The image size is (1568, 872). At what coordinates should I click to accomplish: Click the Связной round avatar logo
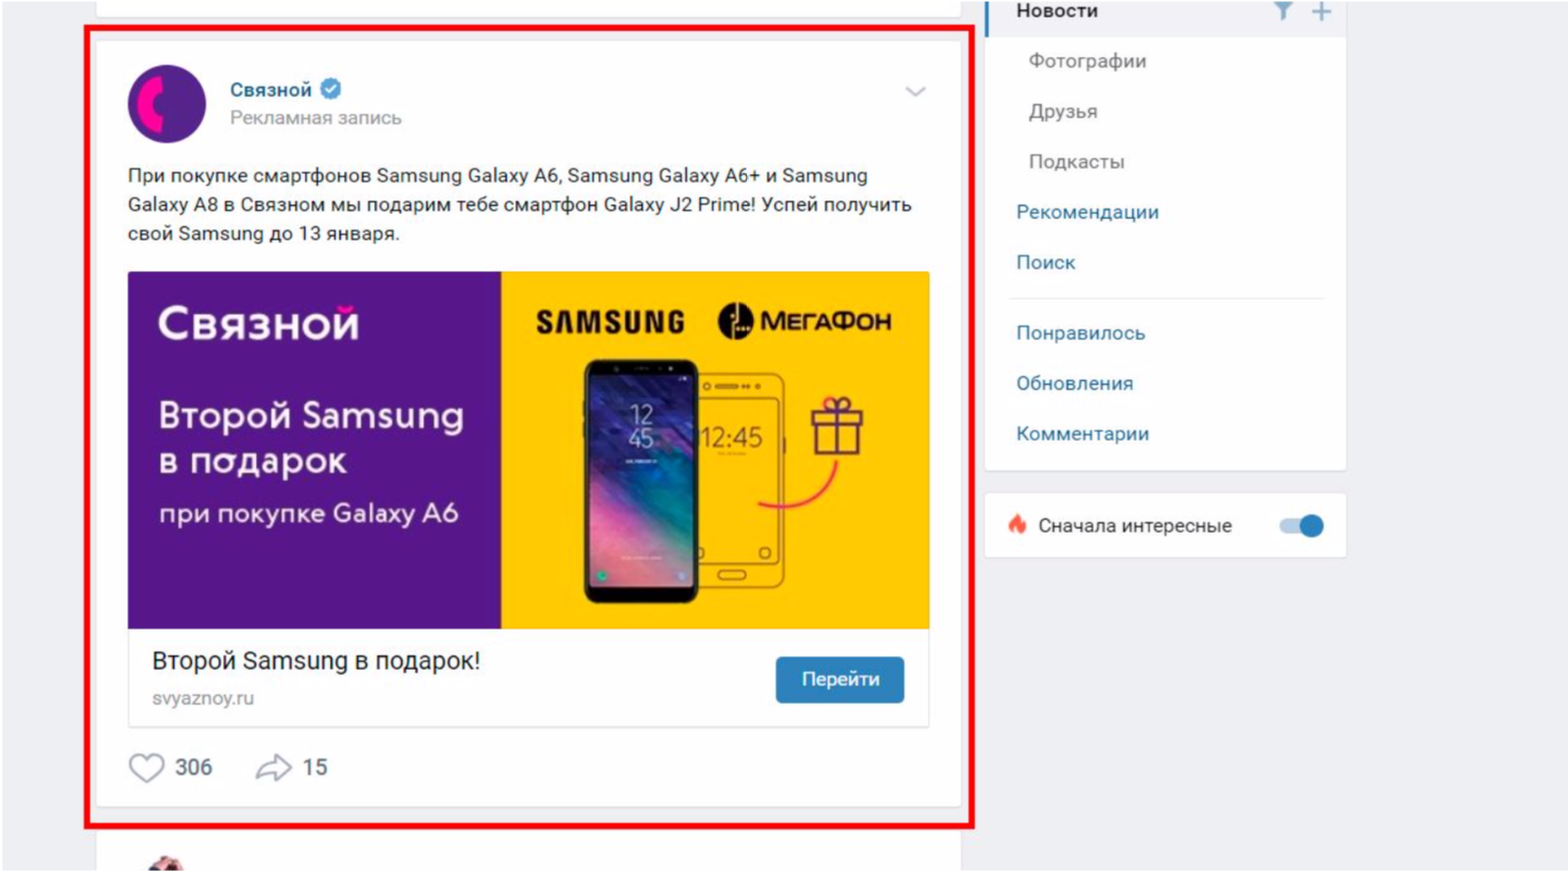tap(167, 104)
